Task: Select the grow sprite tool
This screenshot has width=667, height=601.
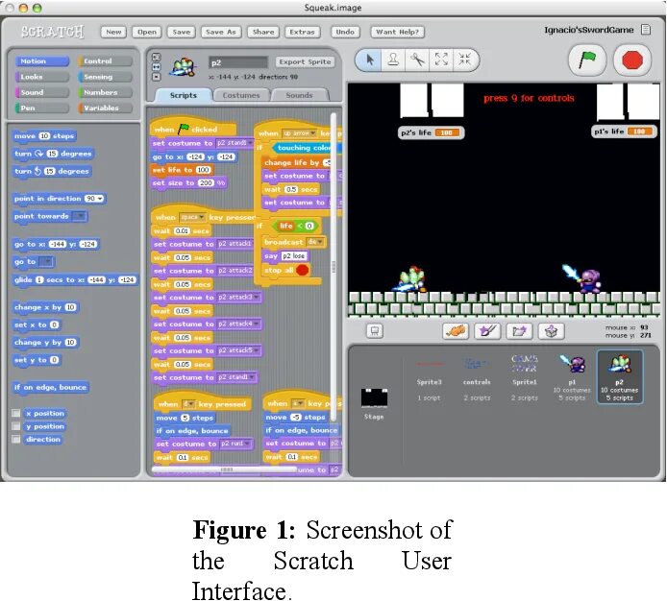Action: [441, 60]
